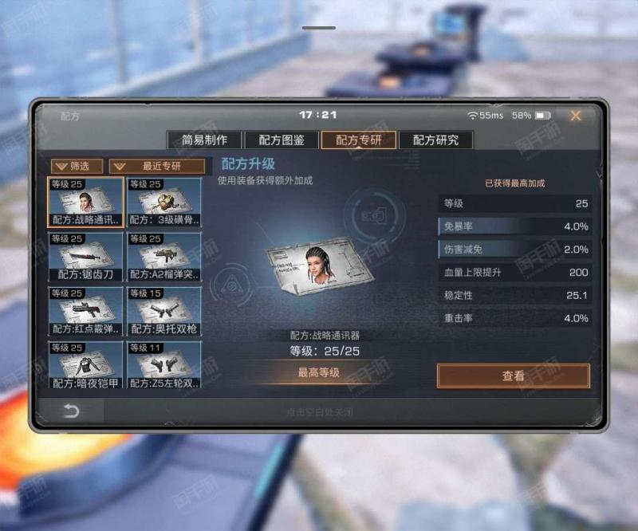Choose the 锯齿刀 recipe thumbnail
The width and height of the screenshot is (638, 531).
[x=85, y=257]
